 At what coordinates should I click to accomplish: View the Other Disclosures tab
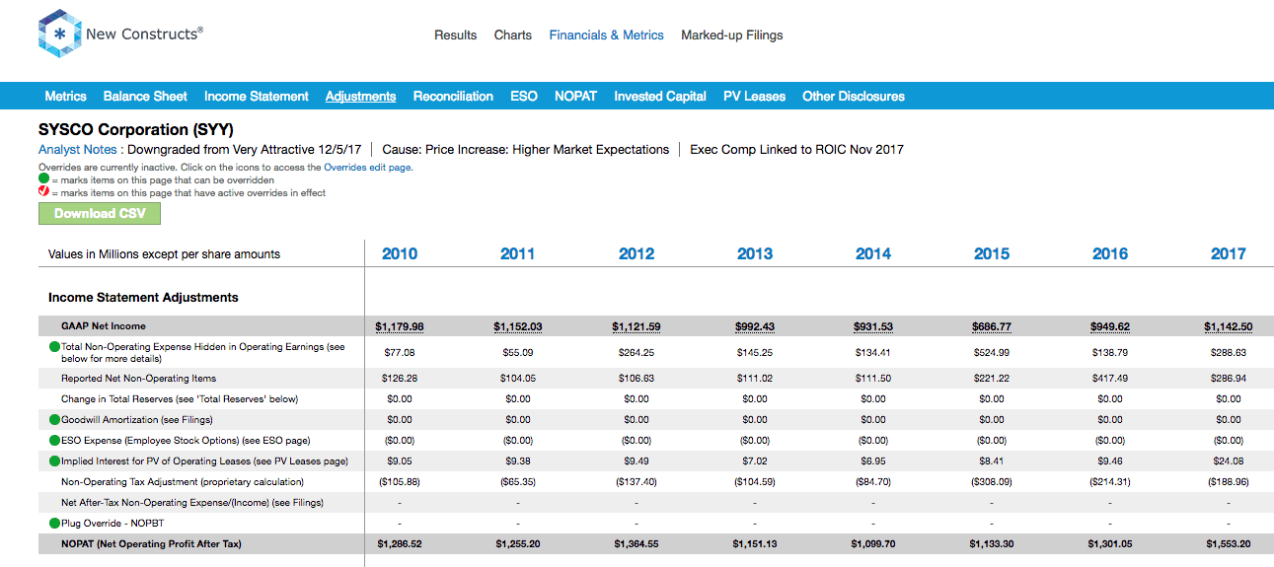[854, 97]
